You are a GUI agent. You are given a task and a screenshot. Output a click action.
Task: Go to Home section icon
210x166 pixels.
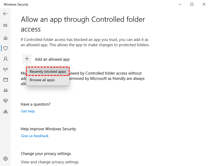(5, 38)
